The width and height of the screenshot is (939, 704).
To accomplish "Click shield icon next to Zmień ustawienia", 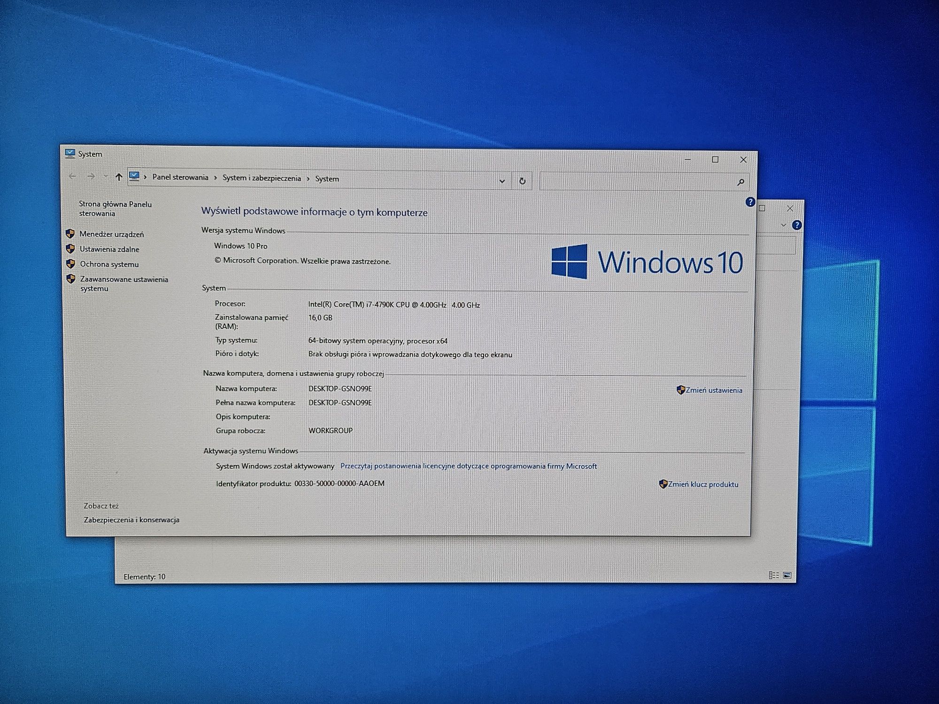I will click(680, 390).
